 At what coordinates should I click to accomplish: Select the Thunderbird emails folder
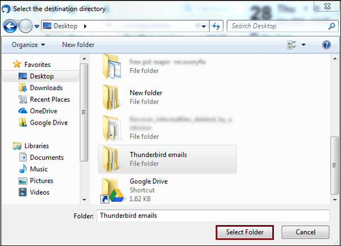coord(168,159)
